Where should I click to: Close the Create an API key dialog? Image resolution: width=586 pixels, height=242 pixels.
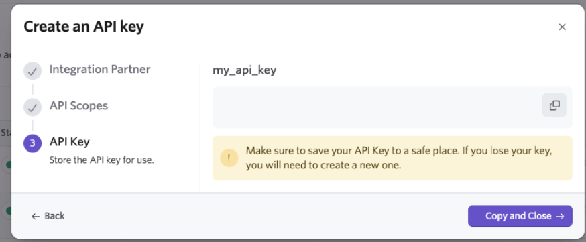(562, 27)
